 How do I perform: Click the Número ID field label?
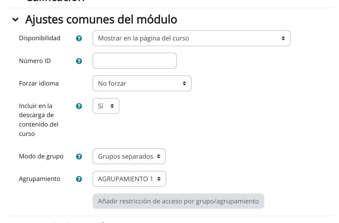coord(35,61)
